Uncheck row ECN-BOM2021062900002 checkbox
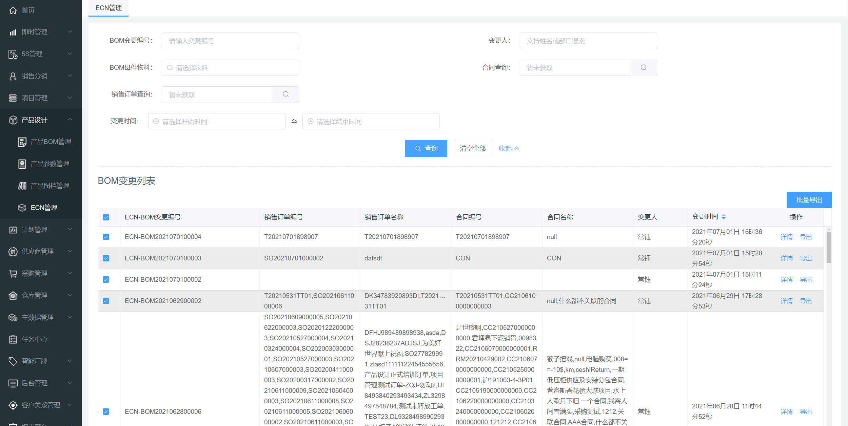 pos(106,301)
